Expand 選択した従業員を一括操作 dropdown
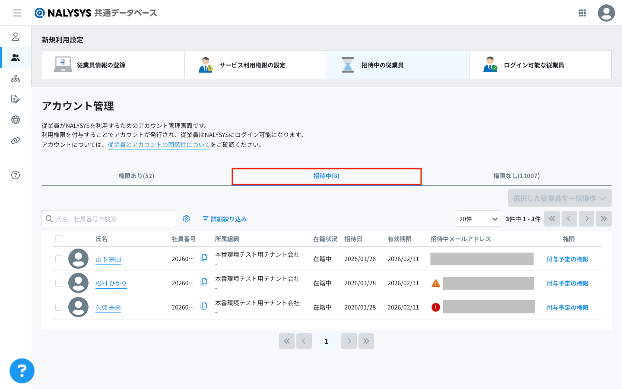This screenshot has width=622, height=389. pyautogui.click(x=559, y=198)
